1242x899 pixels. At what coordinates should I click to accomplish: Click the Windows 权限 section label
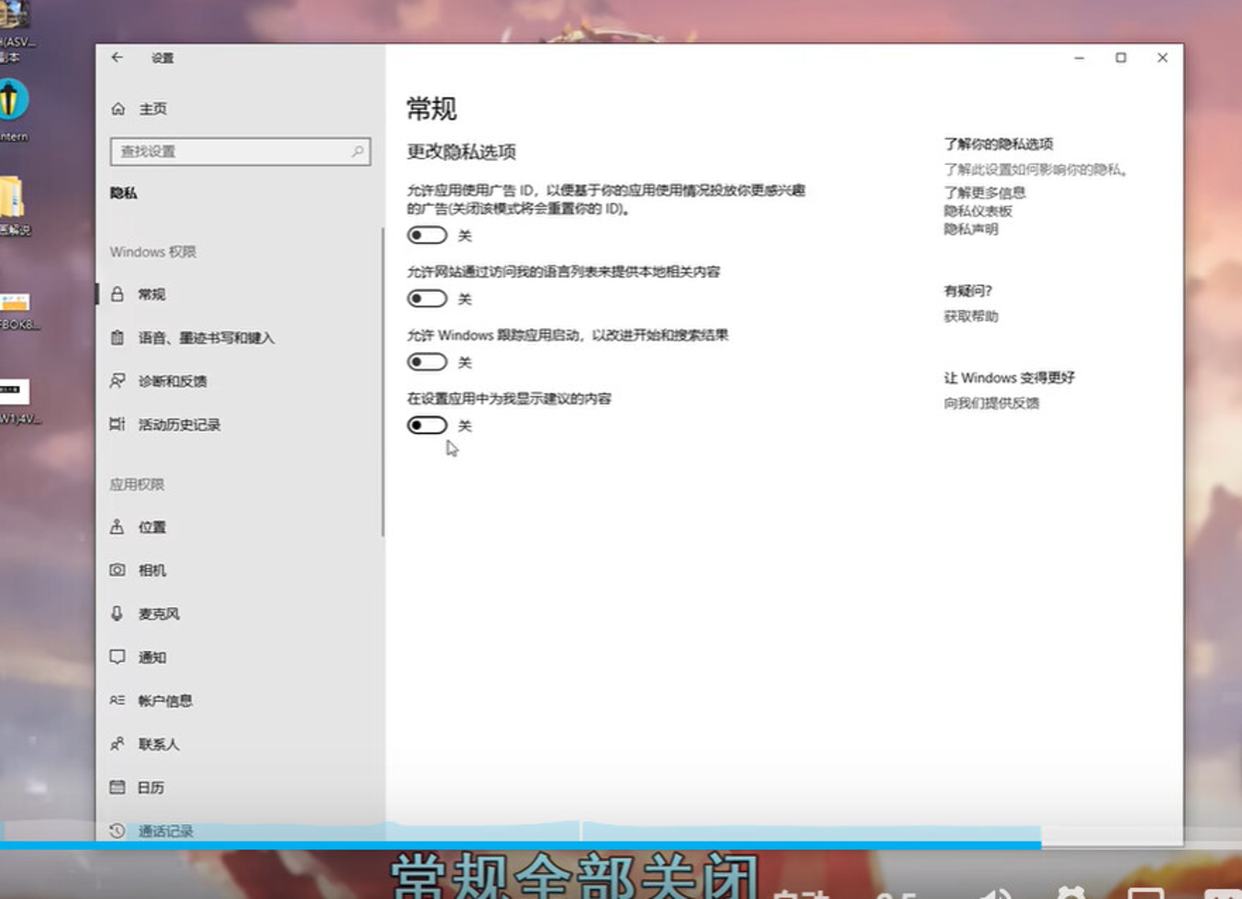(x=153, y=251)
